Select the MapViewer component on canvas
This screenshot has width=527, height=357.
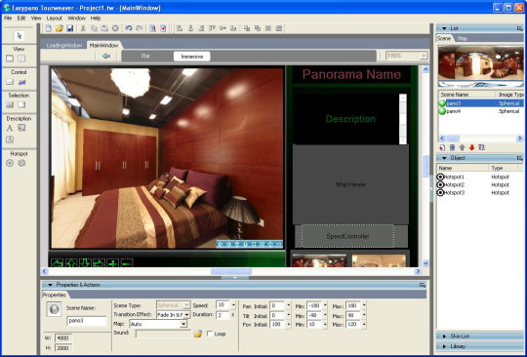351,184
